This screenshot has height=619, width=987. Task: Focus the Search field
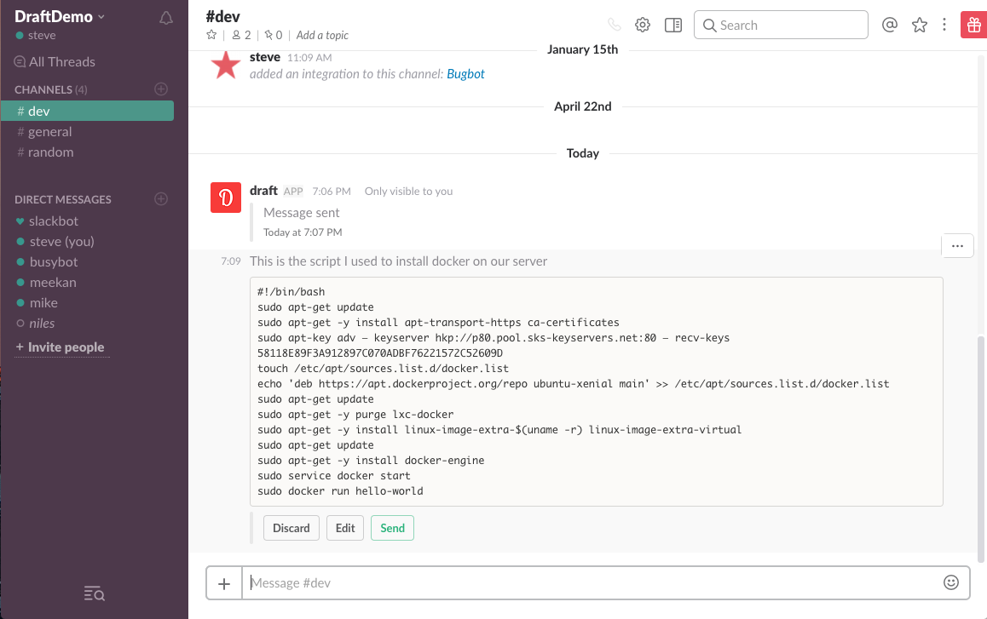click(782, 26)
